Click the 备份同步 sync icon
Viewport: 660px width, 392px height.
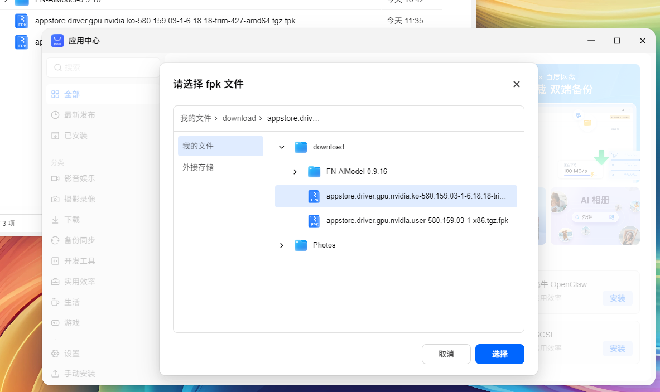[x=55, y=240]
